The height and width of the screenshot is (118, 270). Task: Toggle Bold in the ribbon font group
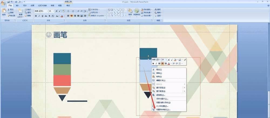(36, 16)
